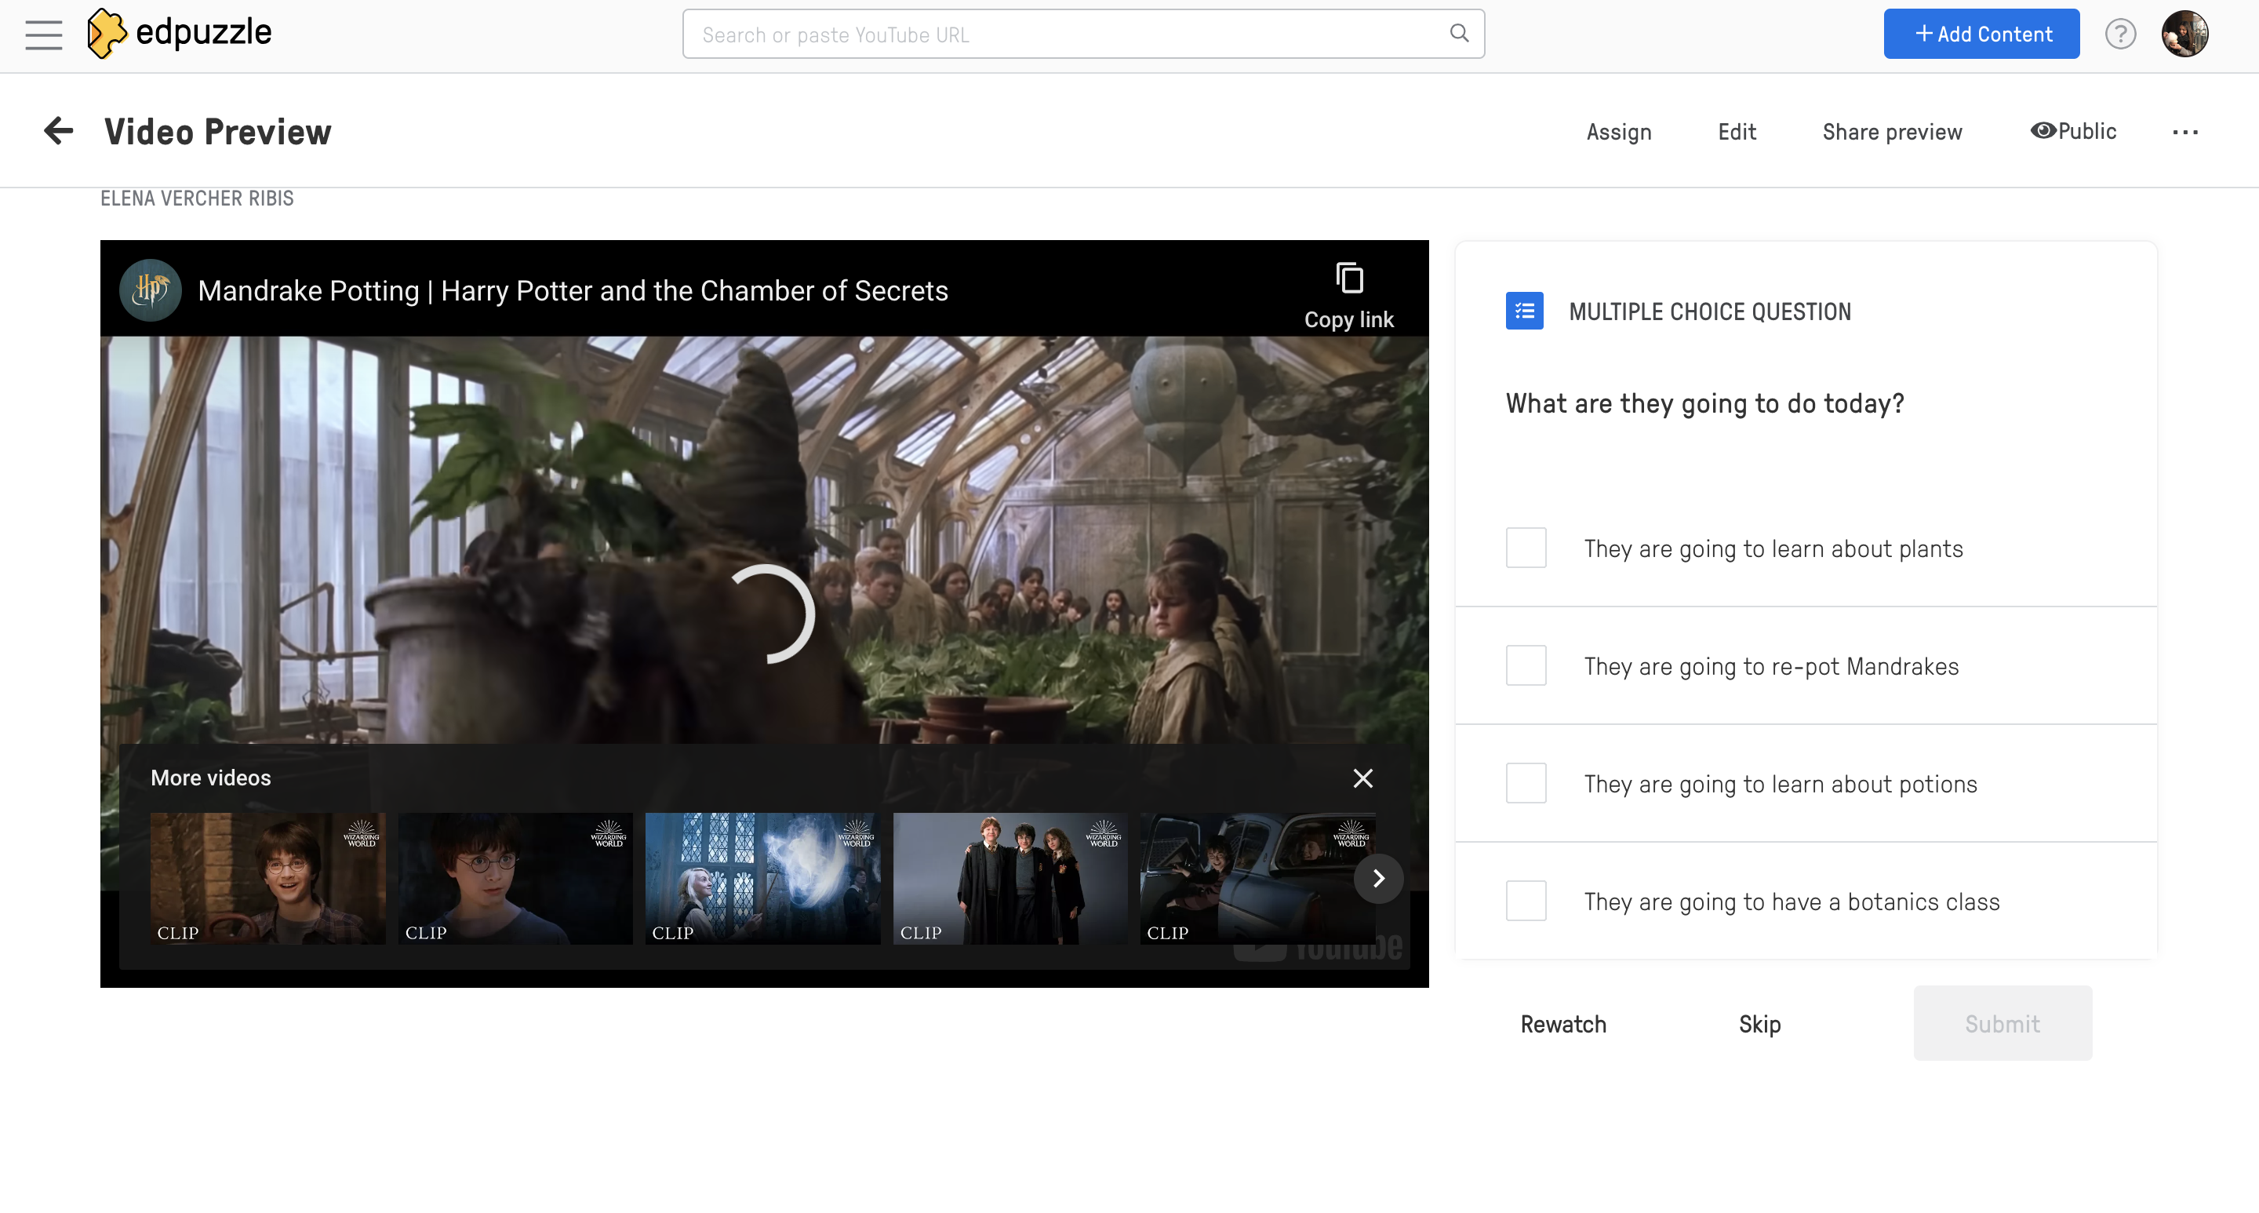Check 'They are going to learn about potions'

[1526, 782]
